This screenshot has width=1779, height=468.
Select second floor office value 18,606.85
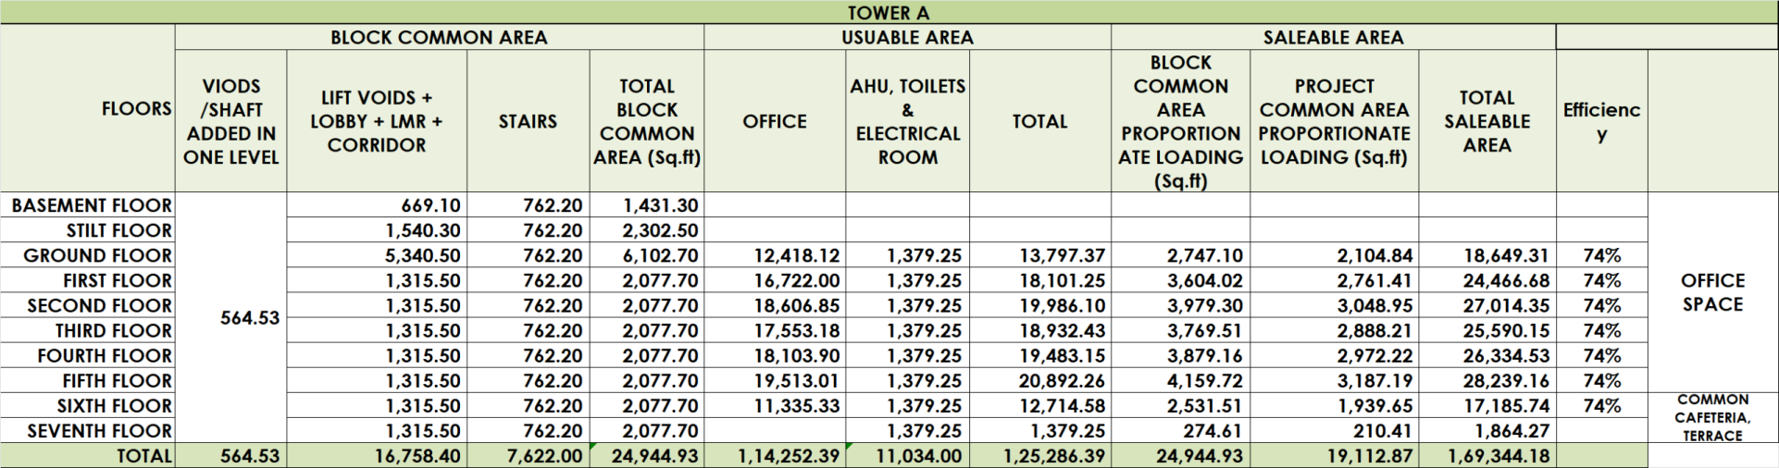796,306
